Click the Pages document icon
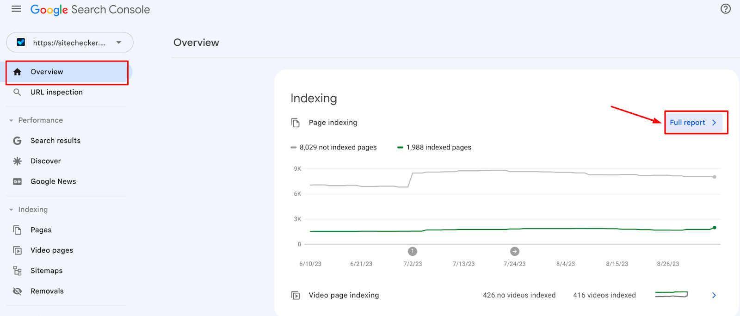This screenshot has width=740, height=316. point(17,230)
